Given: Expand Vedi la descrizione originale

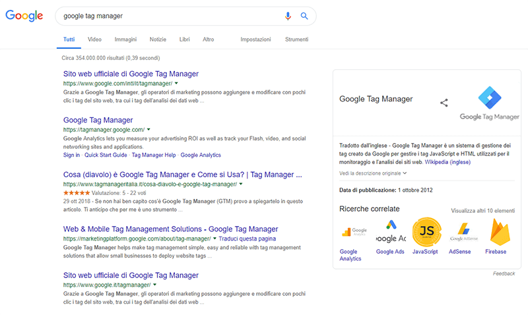Looking at the screenshot, I should point(373,173).
